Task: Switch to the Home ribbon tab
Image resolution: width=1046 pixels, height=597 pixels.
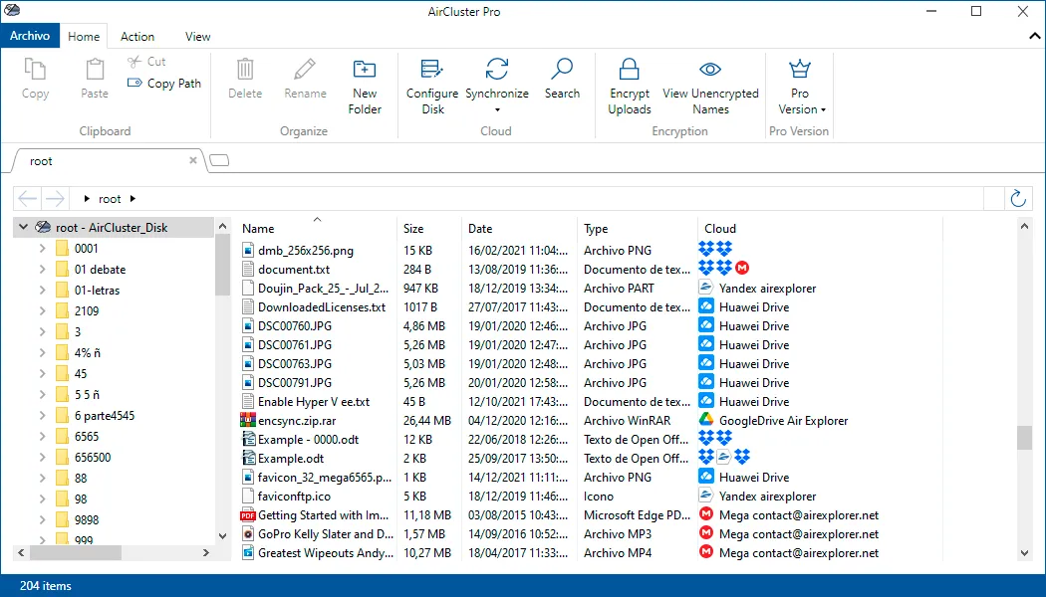Action: [x=84, y=37]
